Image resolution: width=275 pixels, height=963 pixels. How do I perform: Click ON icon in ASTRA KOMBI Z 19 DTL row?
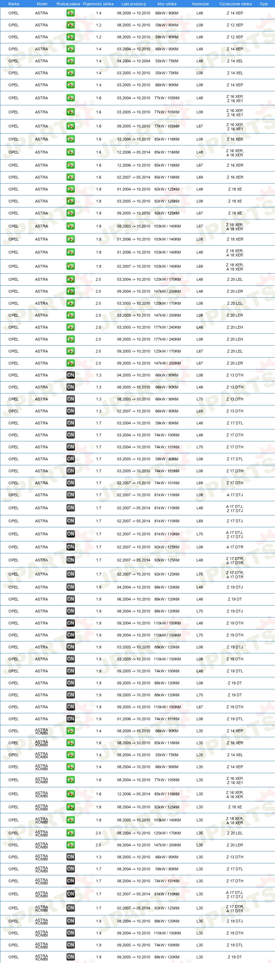70,945
